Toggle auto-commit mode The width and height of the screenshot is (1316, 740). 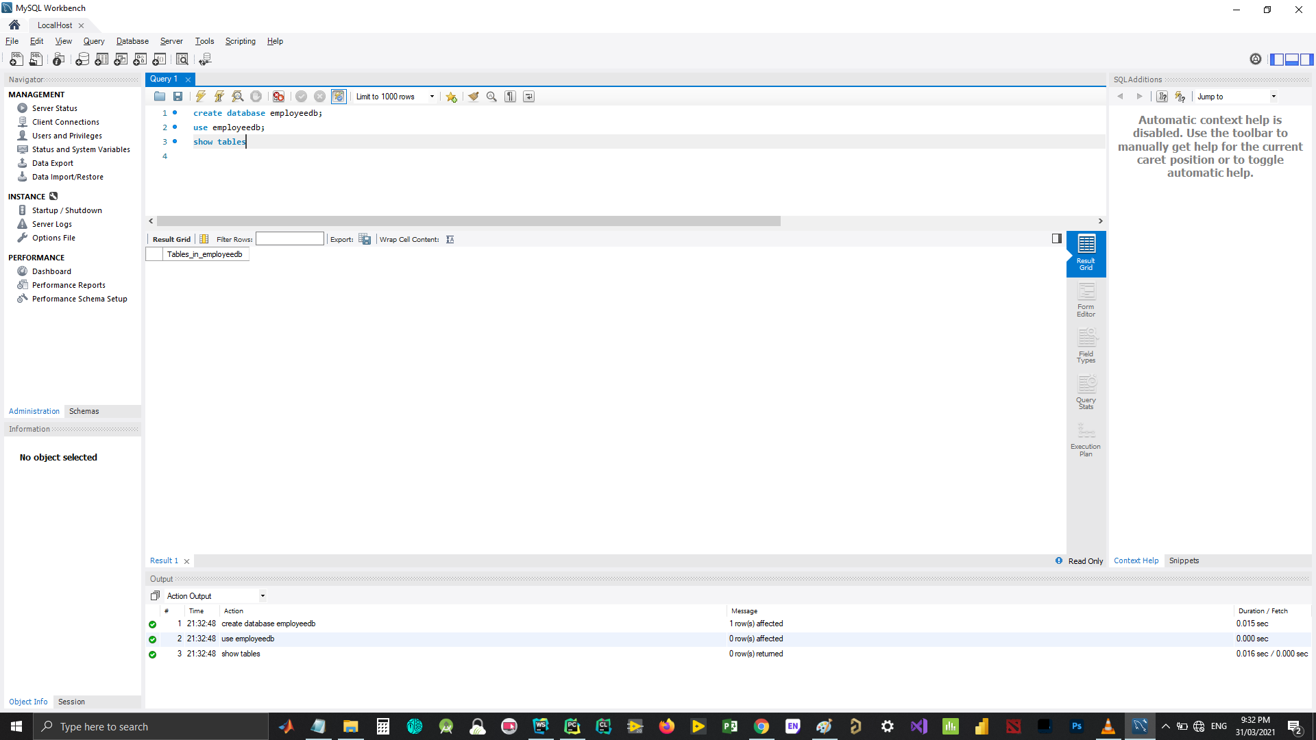339,97
